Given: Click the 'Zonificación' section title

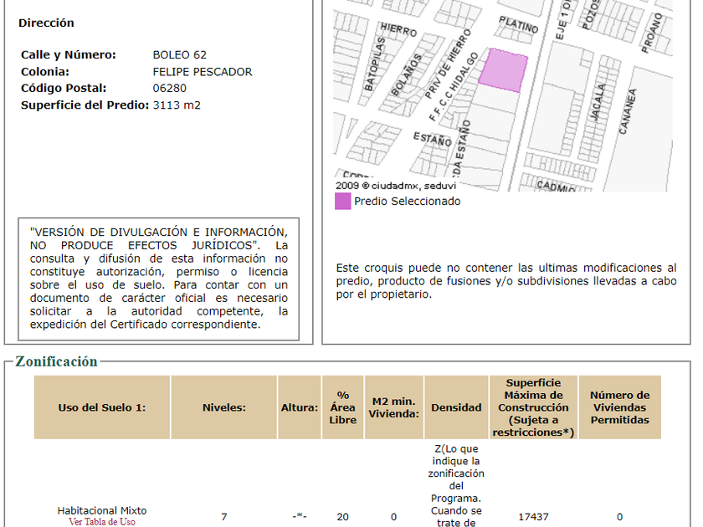Looking at the screenshot, I should pos(57,361).
